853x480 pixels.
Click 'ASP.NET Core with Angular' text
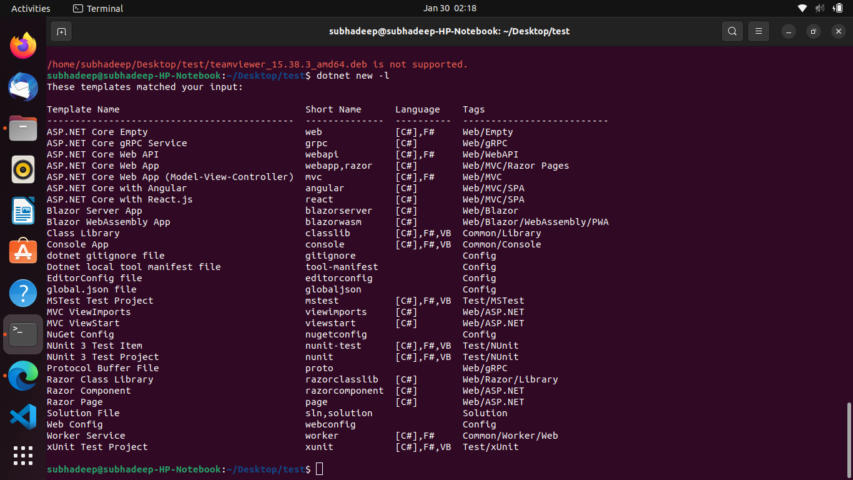click(x=117, y=188)
